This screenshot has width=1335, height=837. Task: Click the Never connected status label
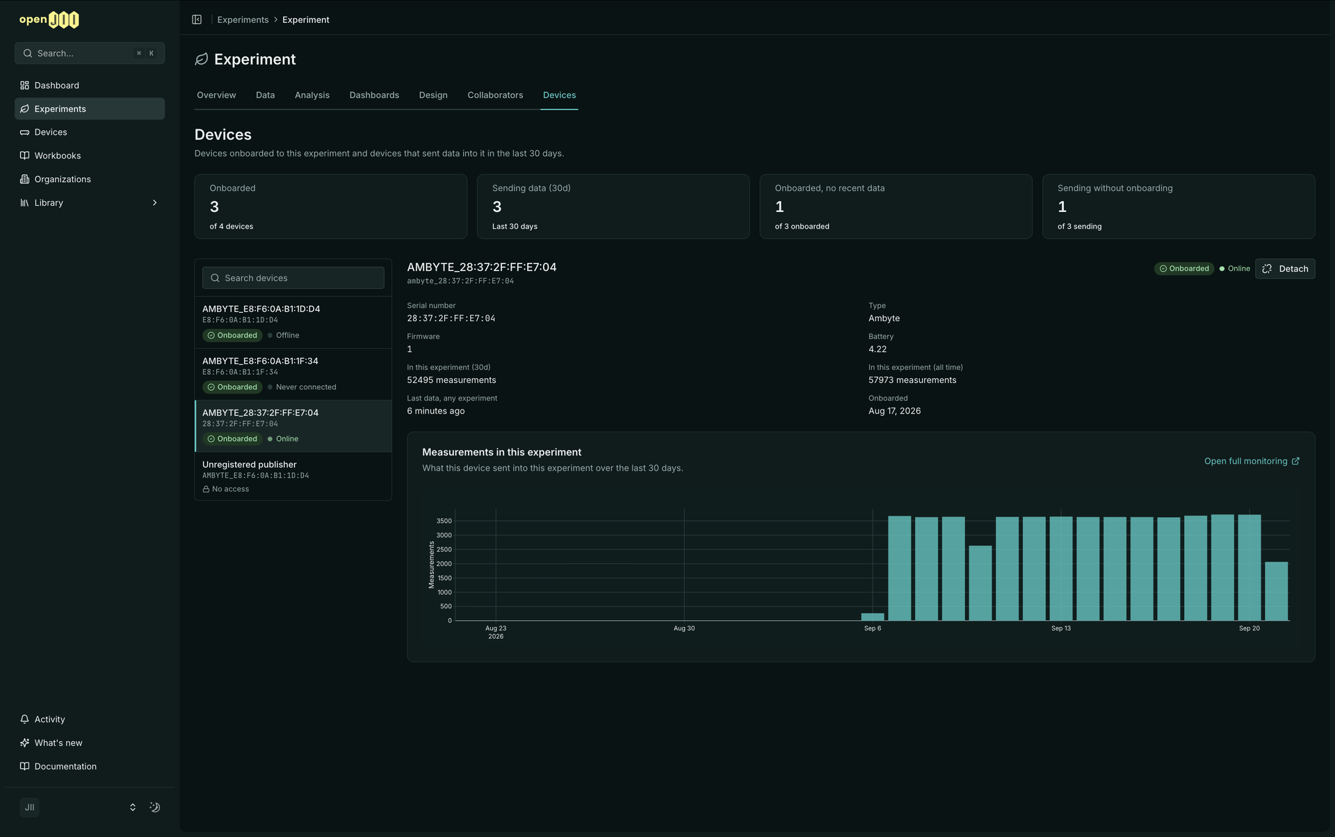(302, 387)
